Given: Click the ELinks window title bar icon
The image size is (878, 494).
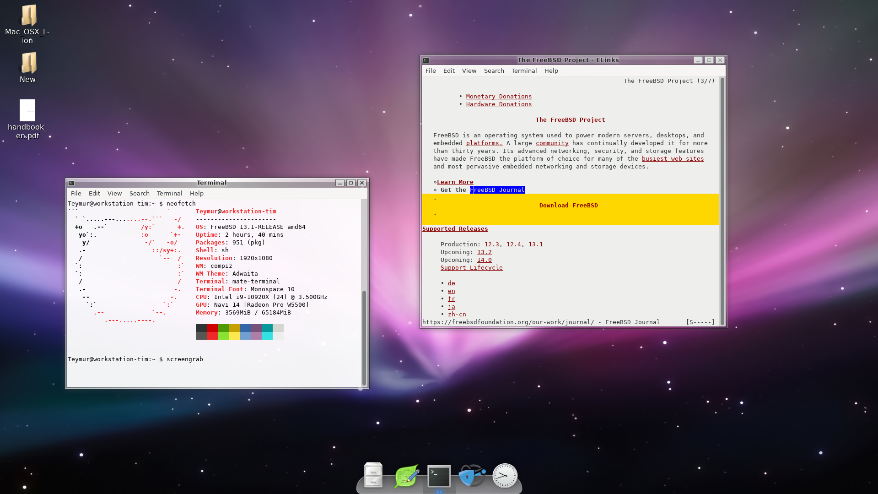Looking at the screenshot, I should click(426, 60).
